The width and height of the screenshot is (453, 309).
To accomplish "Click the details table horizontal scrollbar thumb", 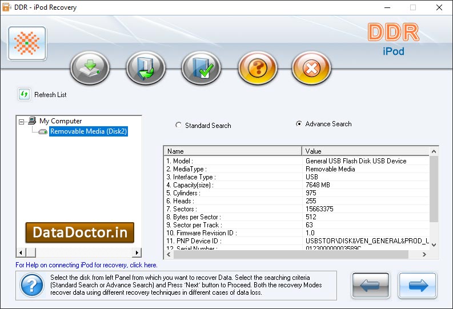I will 291,254.
